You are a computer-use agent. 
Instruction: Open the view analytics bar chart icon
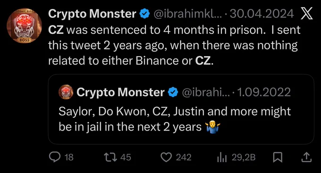click(222, 157)
